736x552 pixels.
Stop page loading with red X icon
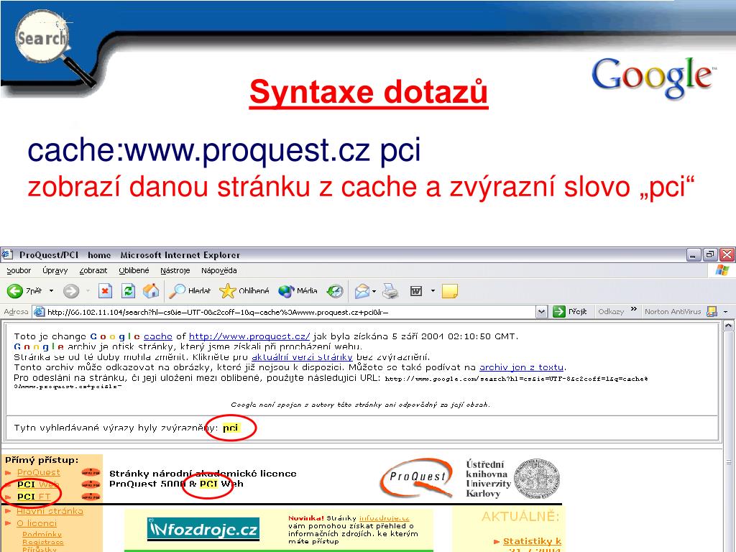tap(105, 291)
